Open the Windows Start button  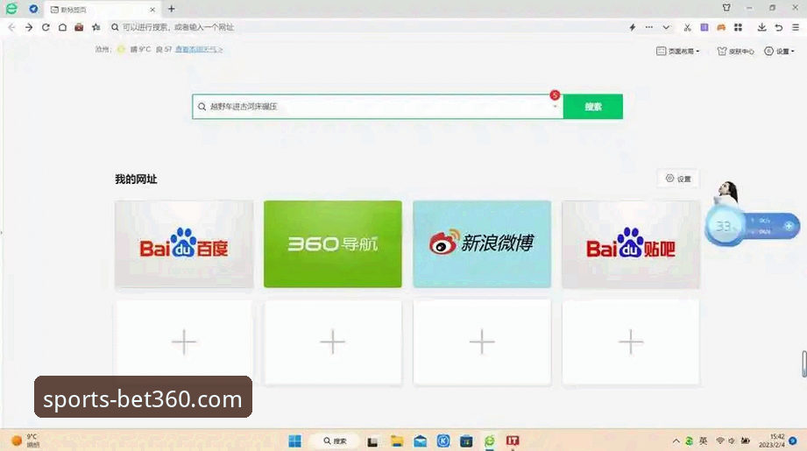click(295, 440)
